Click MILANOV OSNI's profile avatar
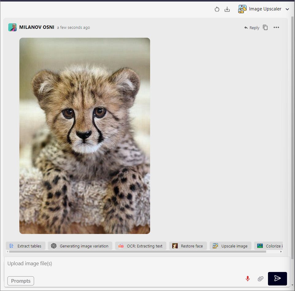 [12, 27]
